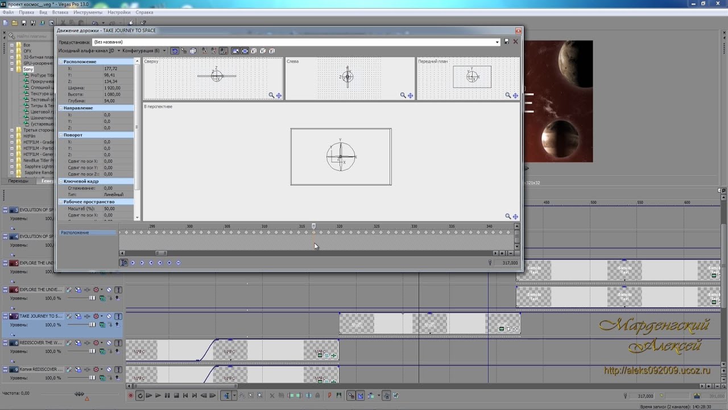Click the Расположение keyframe row label
The width and height of the screenshot is (728, 410).
88,232
